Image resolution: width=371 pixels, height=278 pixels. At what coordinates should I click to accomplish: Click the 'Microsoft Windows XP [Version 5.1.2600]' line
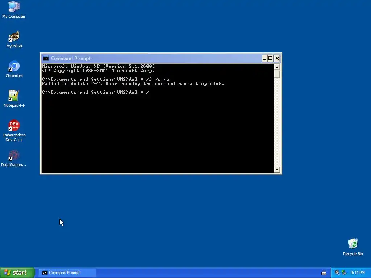click(99, 66)
